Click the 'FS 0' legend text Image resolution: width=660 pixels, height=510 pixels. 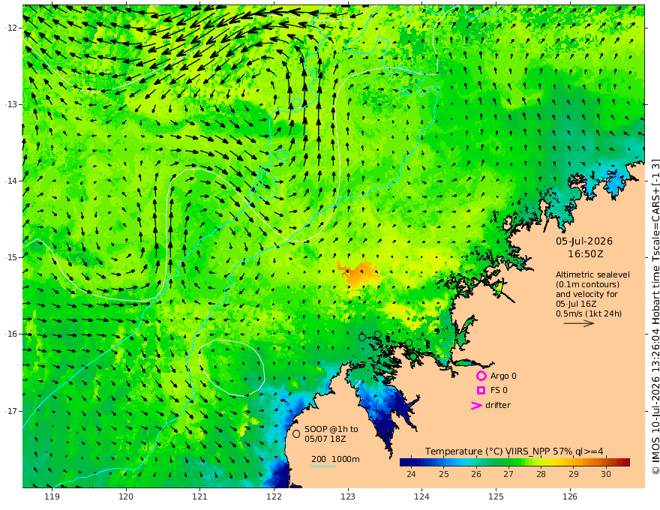point(499,390)
